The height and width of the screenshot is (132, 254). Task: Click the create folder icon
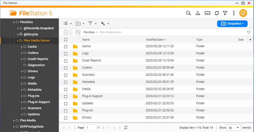coord(78,24)
